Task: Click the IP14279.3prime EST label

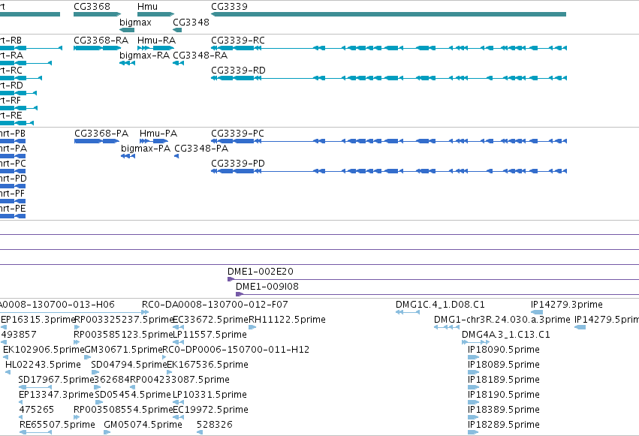Action: click(567, 305)
